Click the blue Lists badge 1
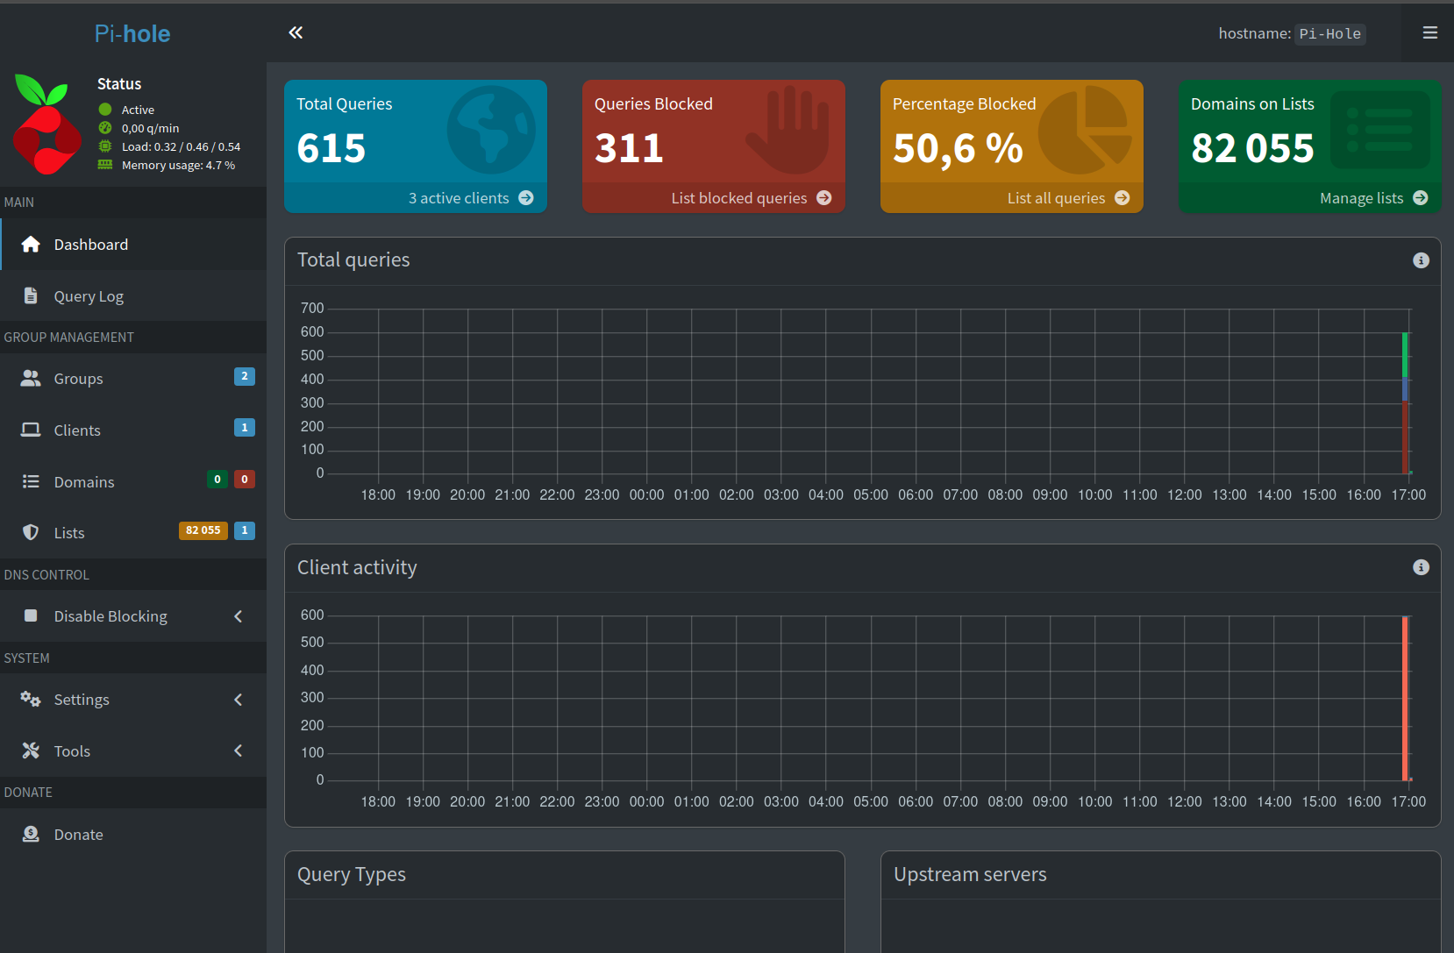This screenshot has width=1454, height=953. point(245,530)
